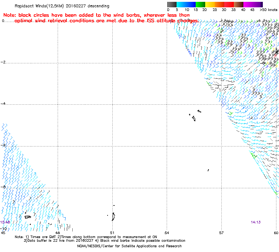Click the footnote 'Data buffer is 22 hrs' line
Image resolution: width=279 pixels, height=252 pixels.
[105, 241]
